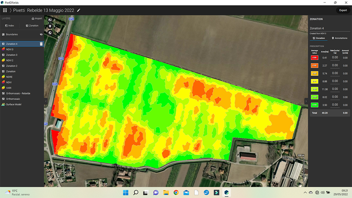Screen dimensions: 352x198
Task: Click the red 0.86 zone color swatch
Action: [314, 57]
